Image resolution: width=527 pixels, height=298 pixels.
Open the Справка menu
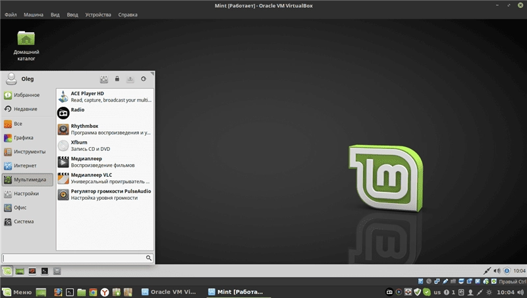[128, 15]
